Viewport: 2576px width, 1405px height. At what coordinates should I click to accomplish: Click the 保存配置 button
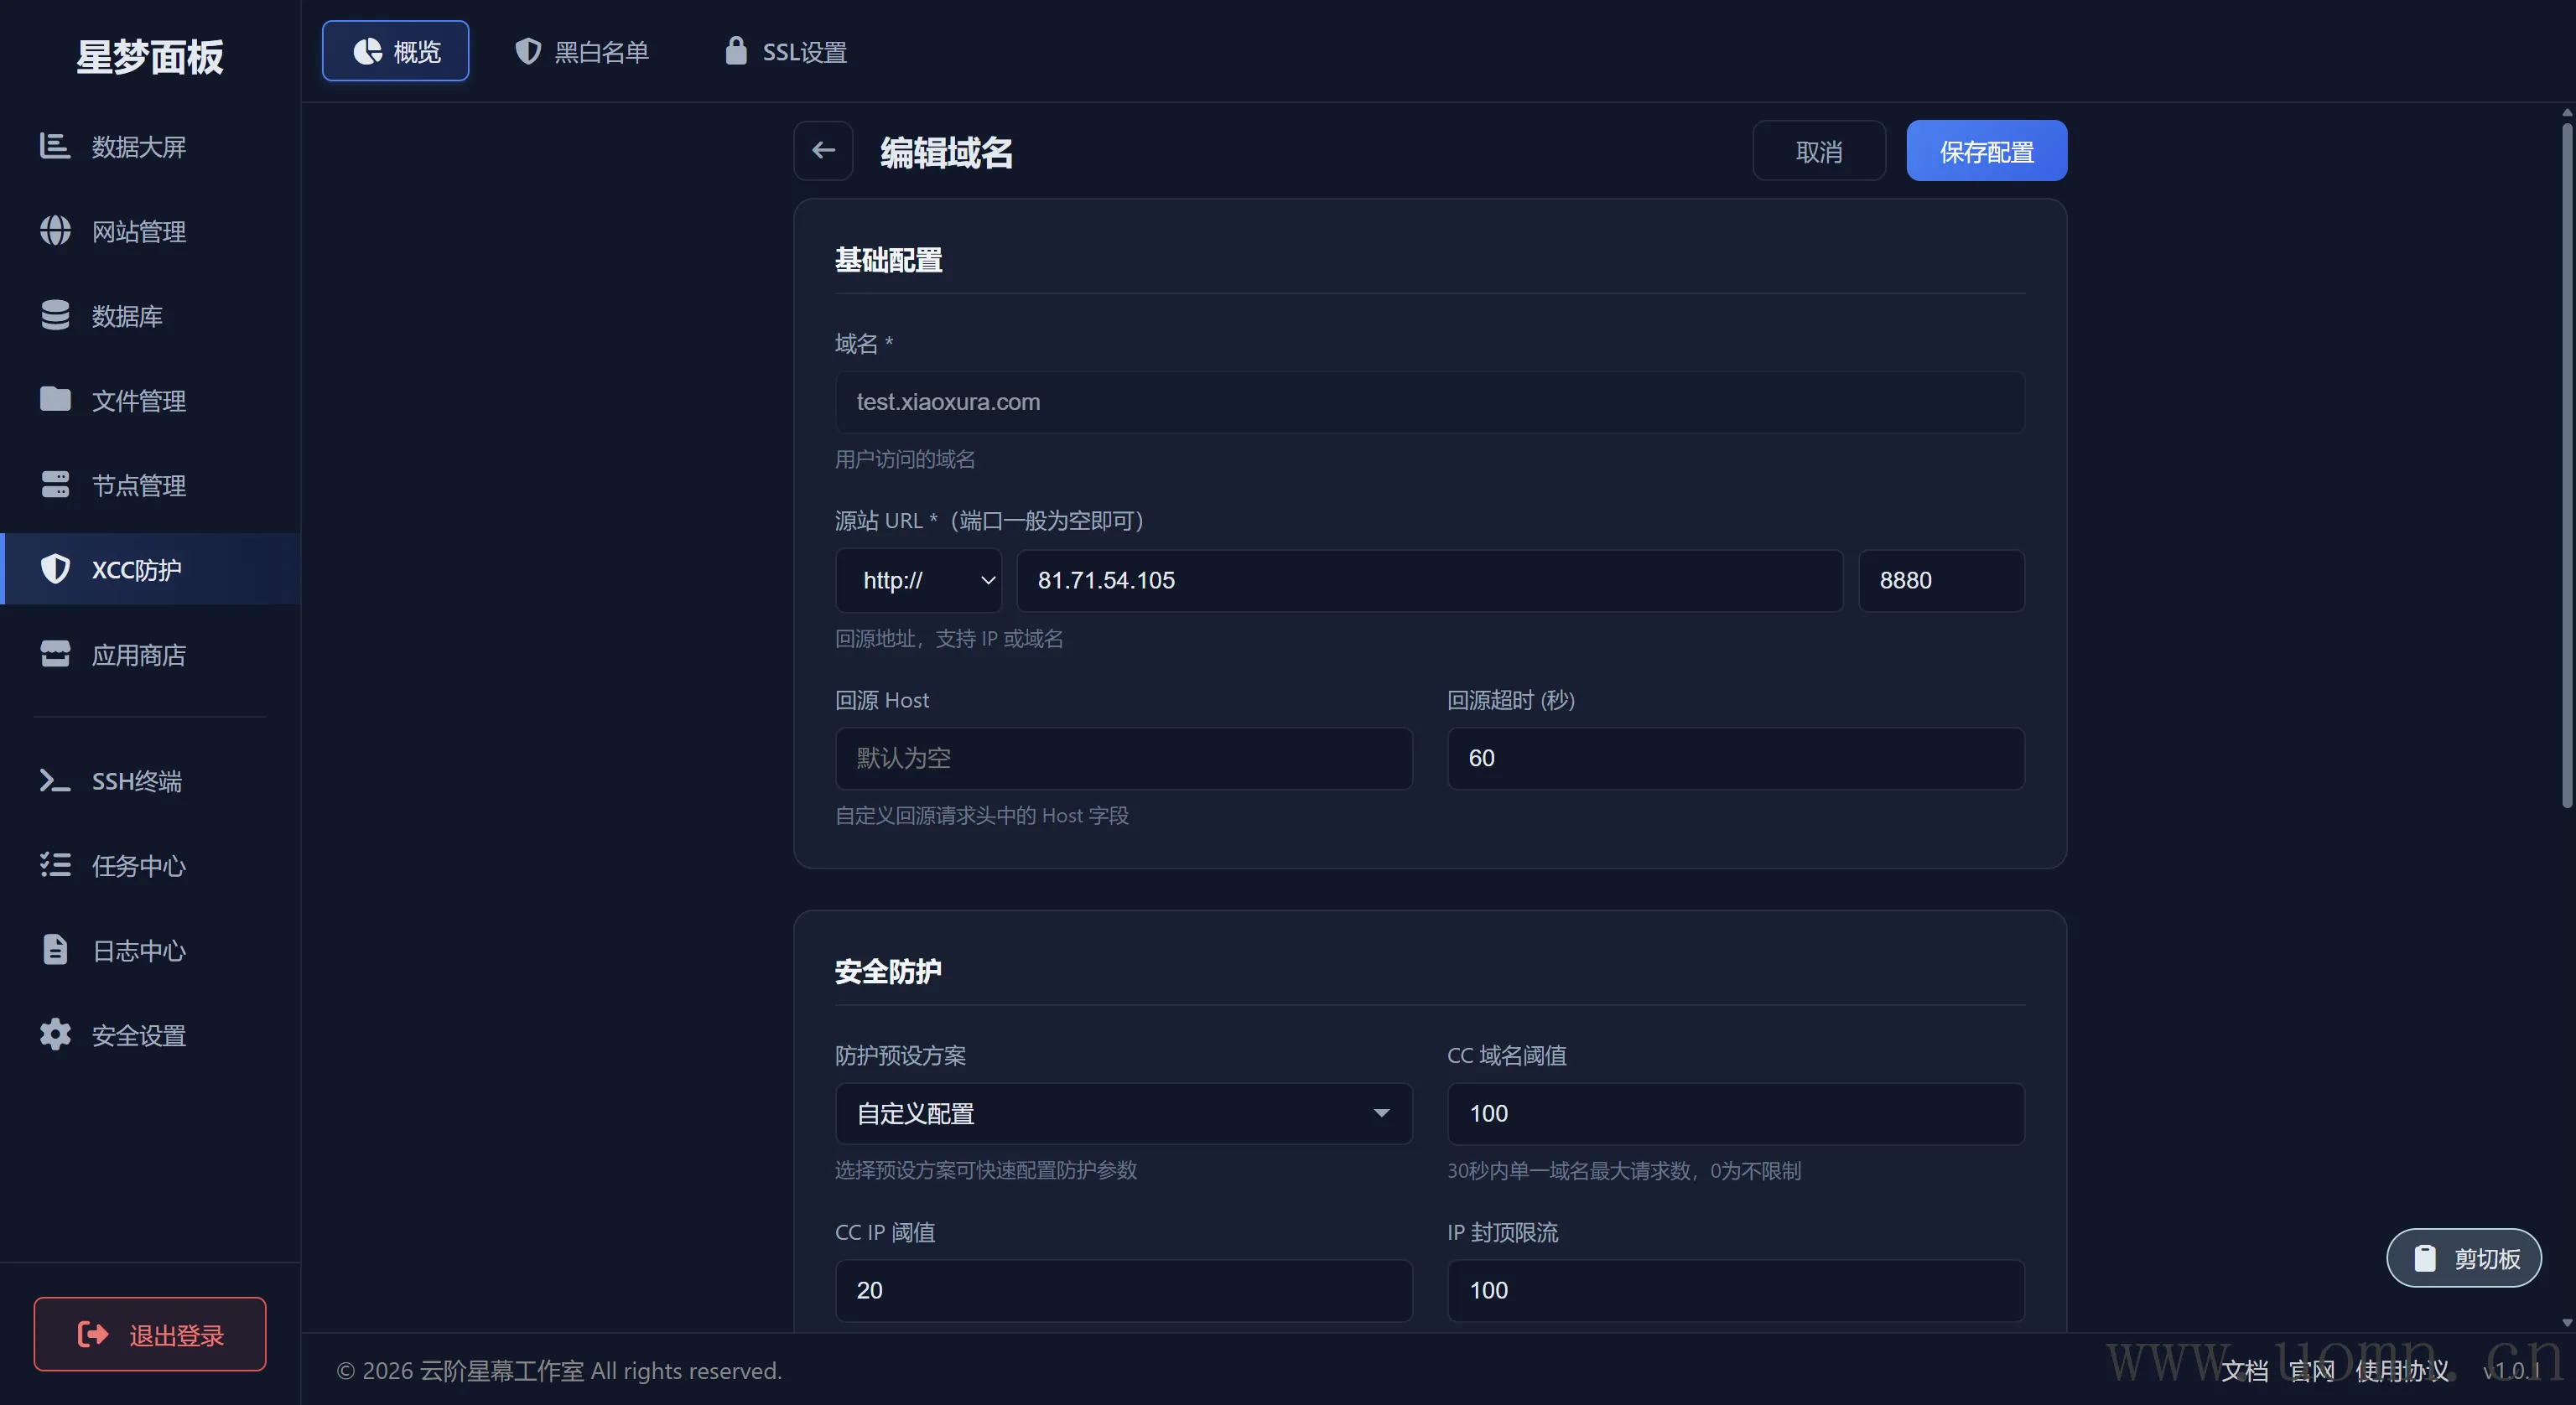[x=1986, y=151]
